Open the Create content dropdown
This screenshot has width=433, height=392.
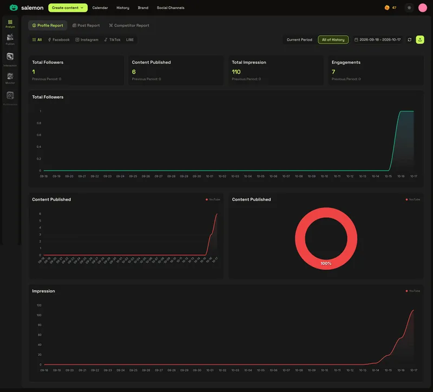click(x=68, y=8)
